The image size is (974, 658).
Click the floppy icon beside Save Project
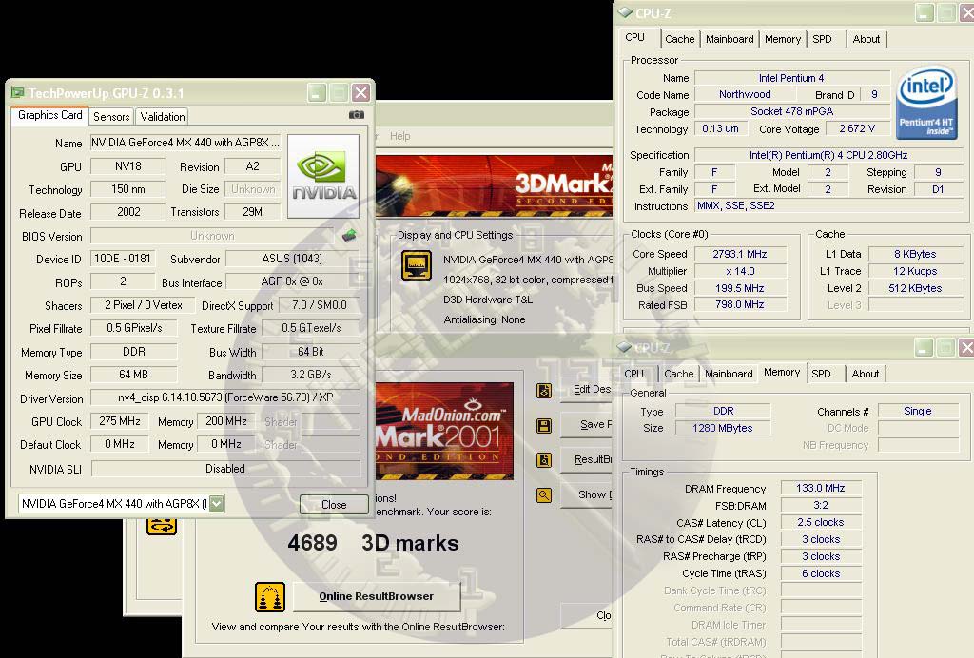tap(544, 425)
